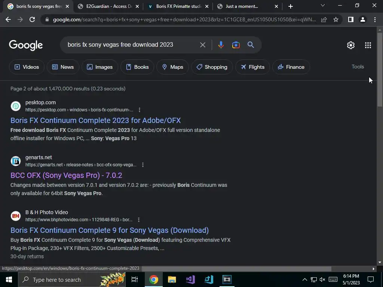Start voice search with microphone

221,45
